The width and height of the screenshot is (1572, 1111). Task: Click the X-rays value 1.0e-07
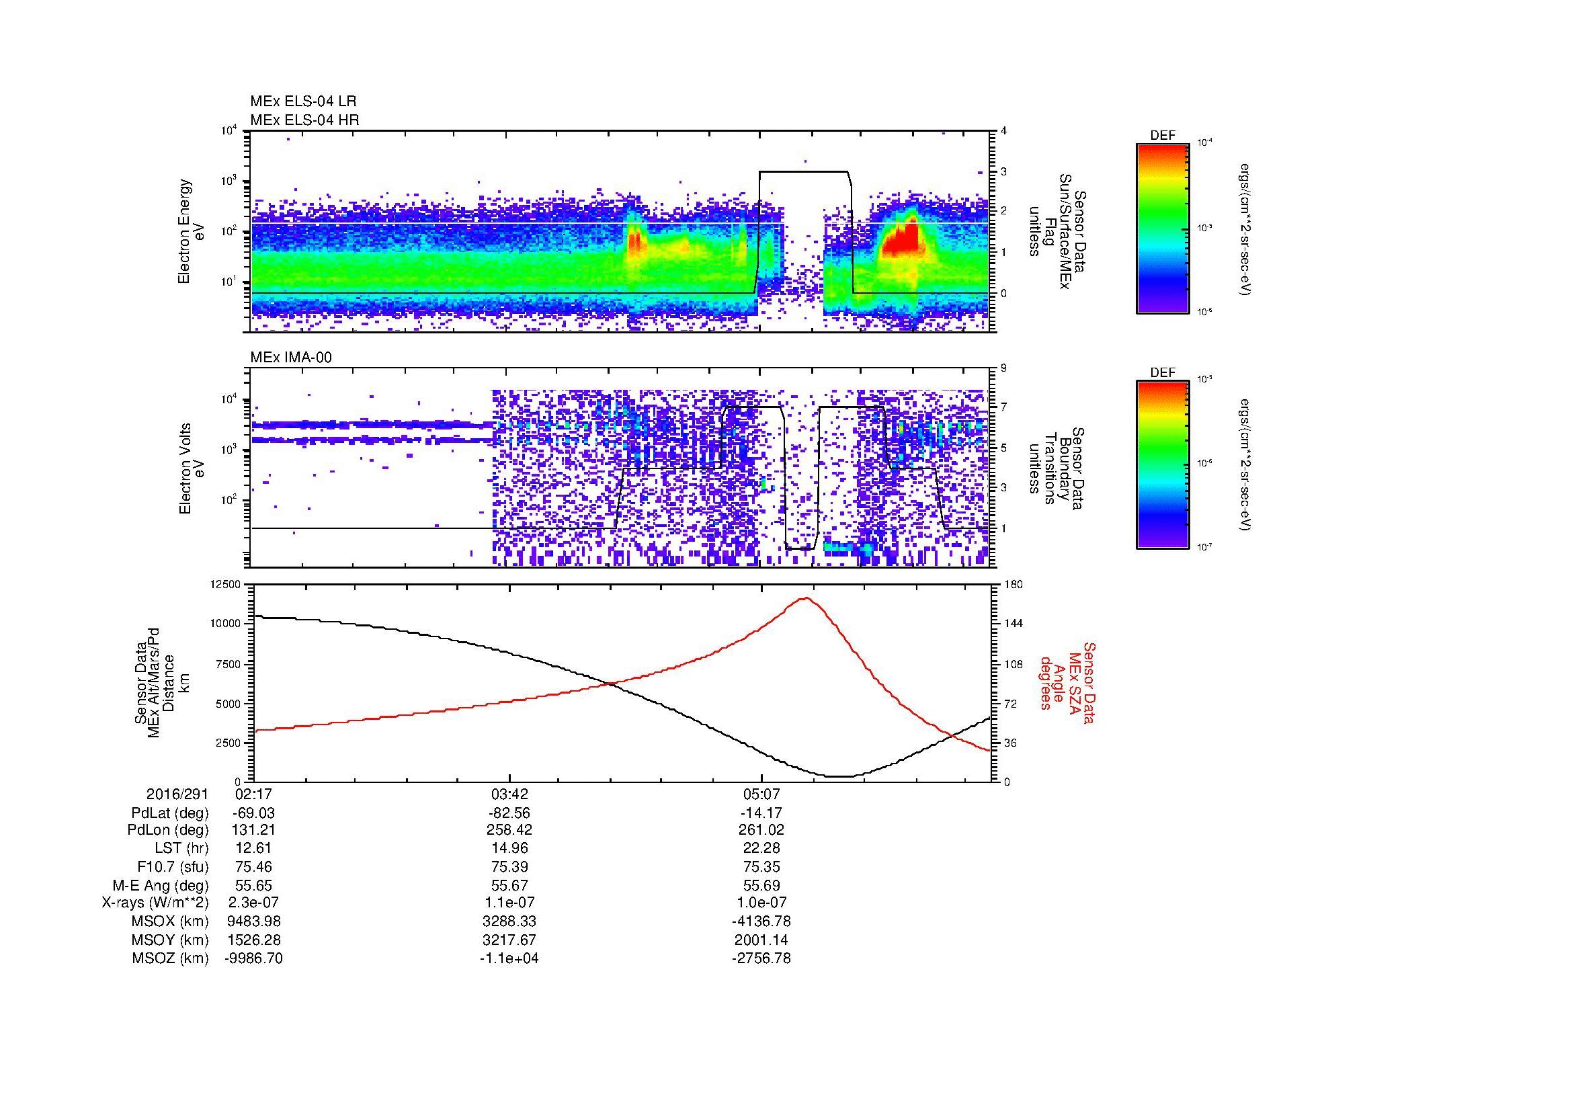click(x=761, y=902)
